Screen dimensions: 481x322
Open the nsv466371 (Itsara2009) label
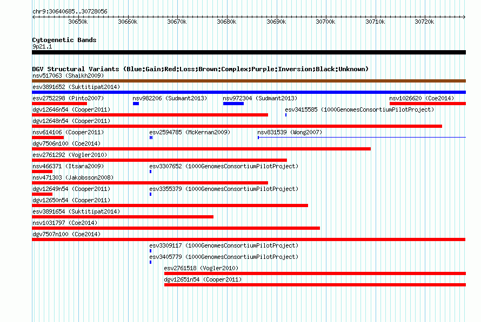click(68, 166)
